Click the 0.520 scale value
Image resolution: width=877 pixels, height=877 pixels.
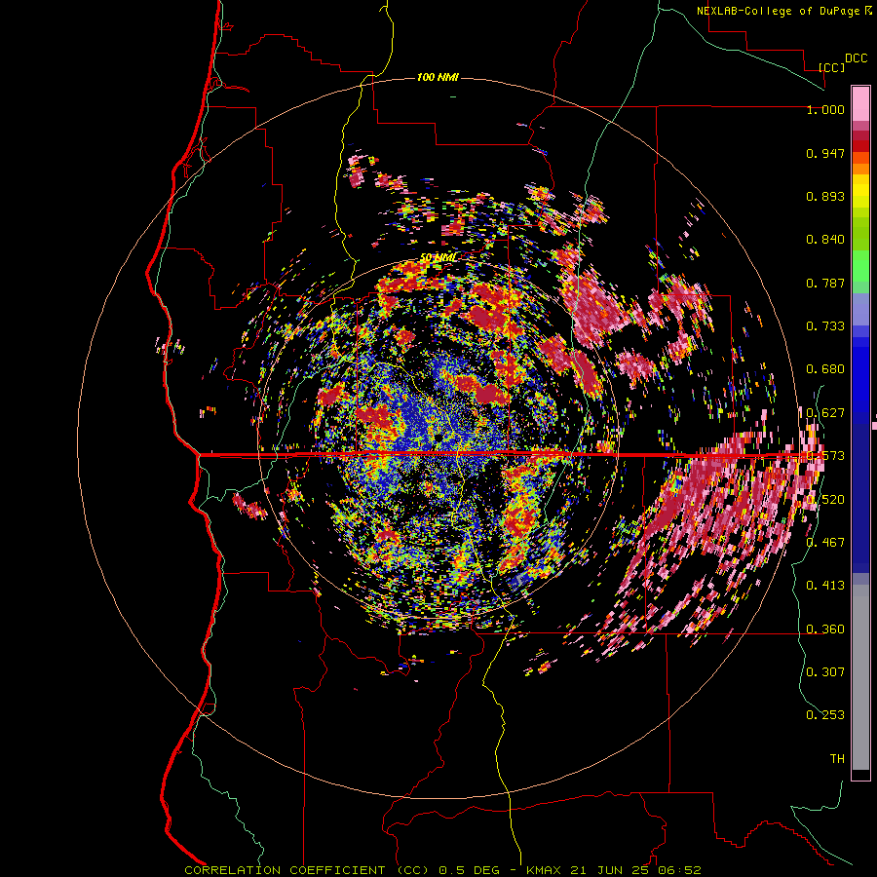(825, 499)
